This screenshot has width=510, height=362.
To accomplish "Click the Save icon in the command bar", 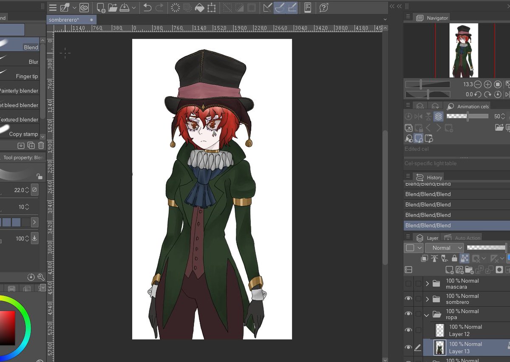I will pos(125,8).
